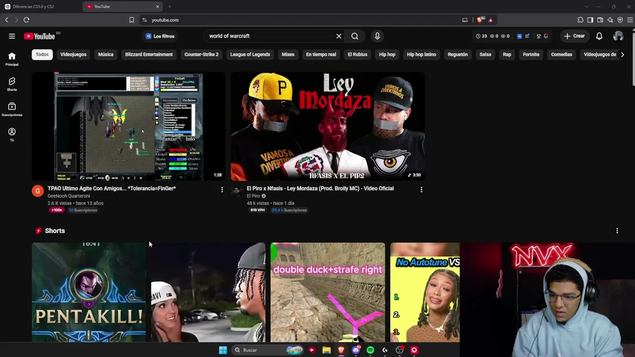Viewport: 635px width, 357px height.
Task: Open El Piro channel link
Action: pyautogui.click(x=253, y=196)
